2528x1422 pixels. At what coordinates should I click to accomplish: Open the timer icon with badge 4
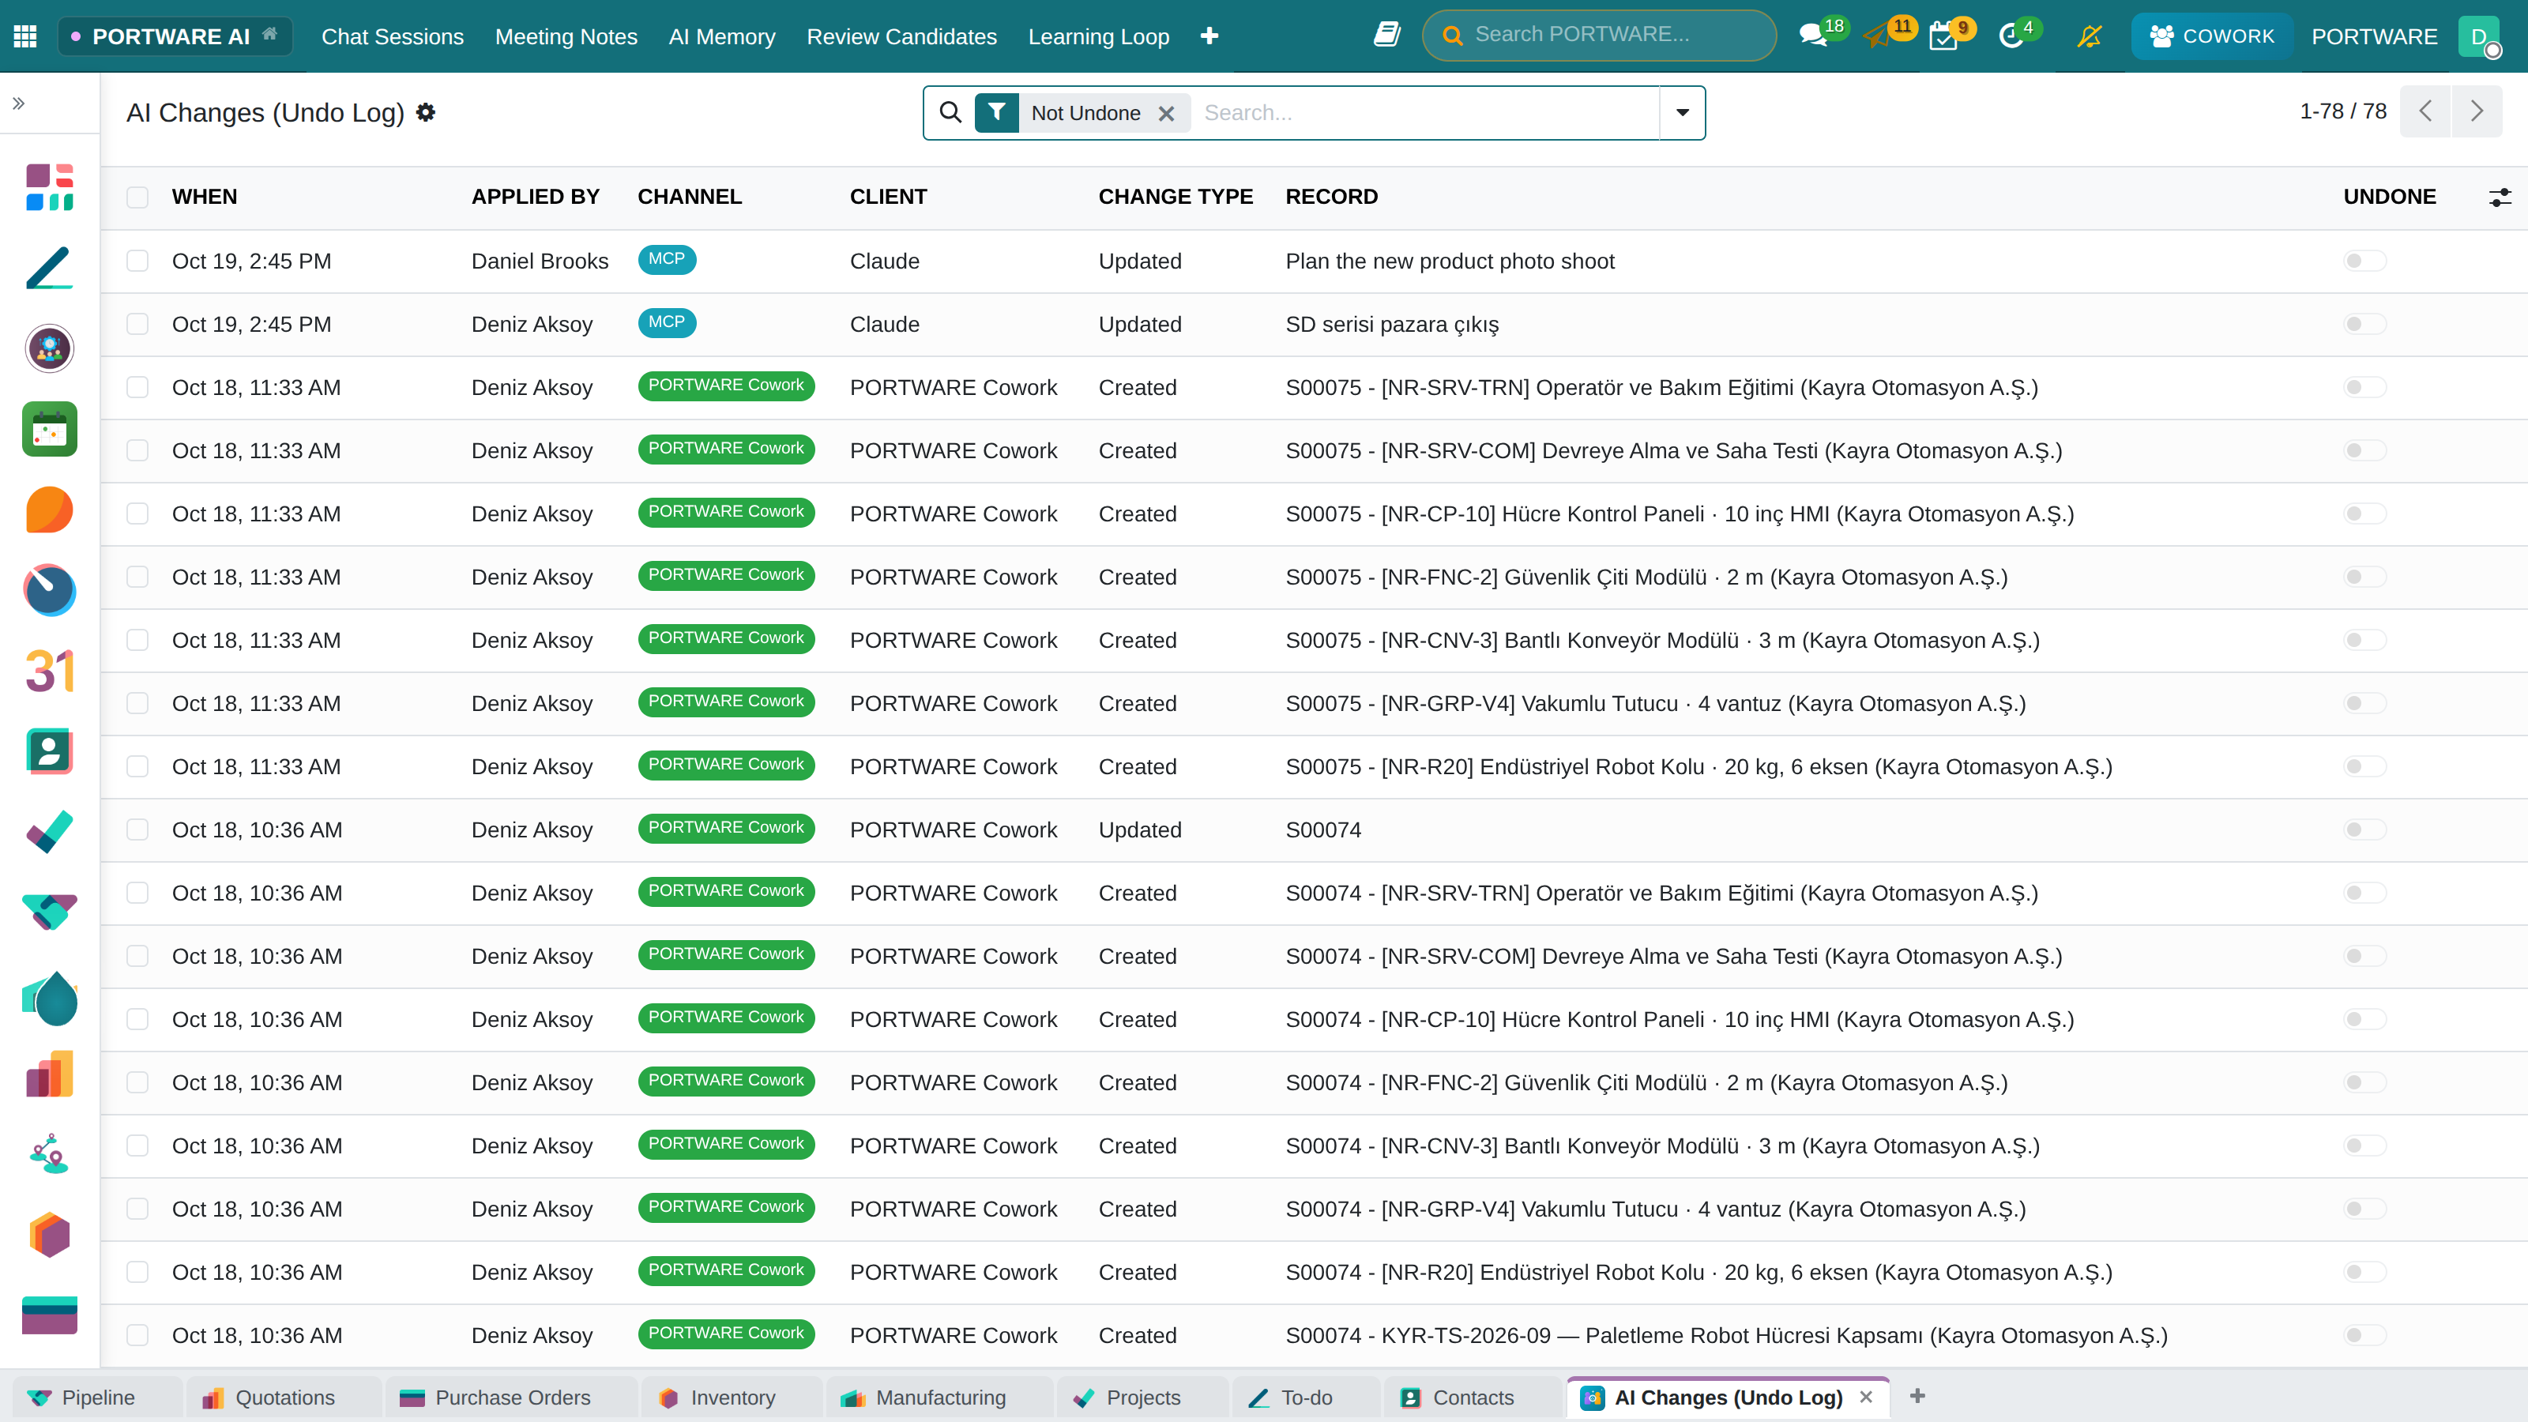2011,36
